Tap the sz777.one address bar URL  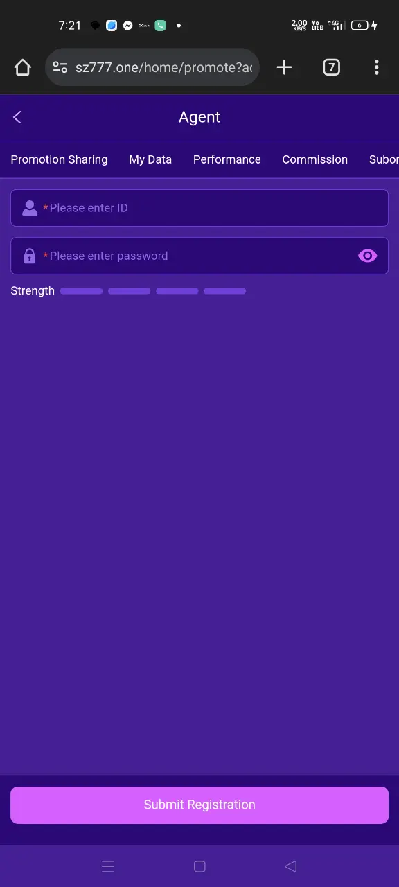click(163, 67)
